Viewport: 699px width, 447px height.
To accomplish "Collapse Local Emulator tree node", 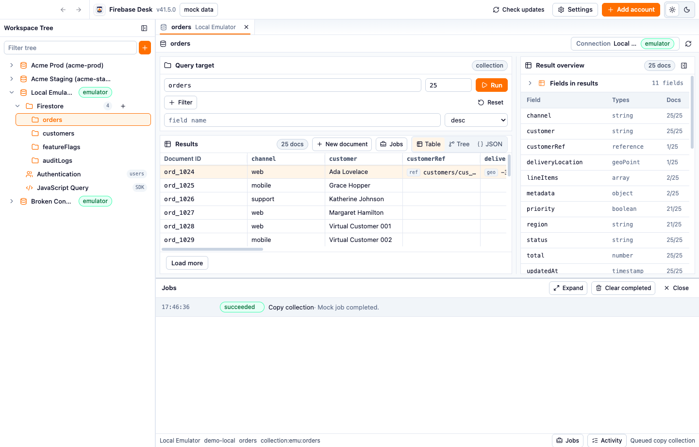I will point(12,92).
